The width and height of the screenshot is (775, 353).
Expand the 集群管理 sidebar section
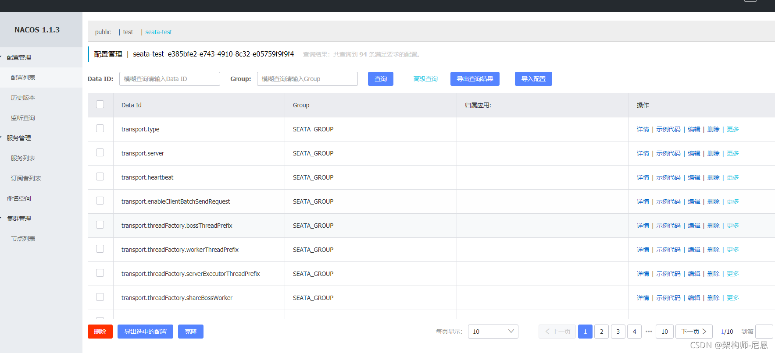pyautogui.click(x=19, y=219)
